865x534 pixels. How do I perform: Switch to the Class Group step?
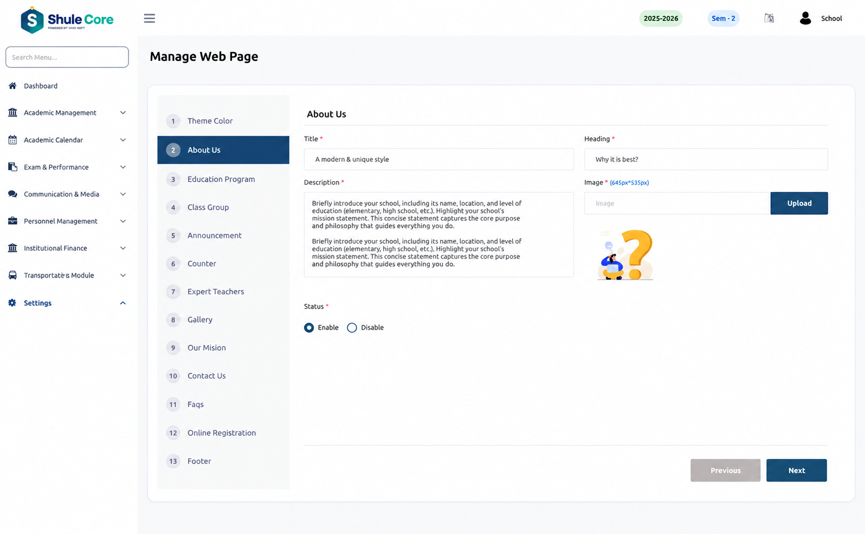click(x=223, y=207)
